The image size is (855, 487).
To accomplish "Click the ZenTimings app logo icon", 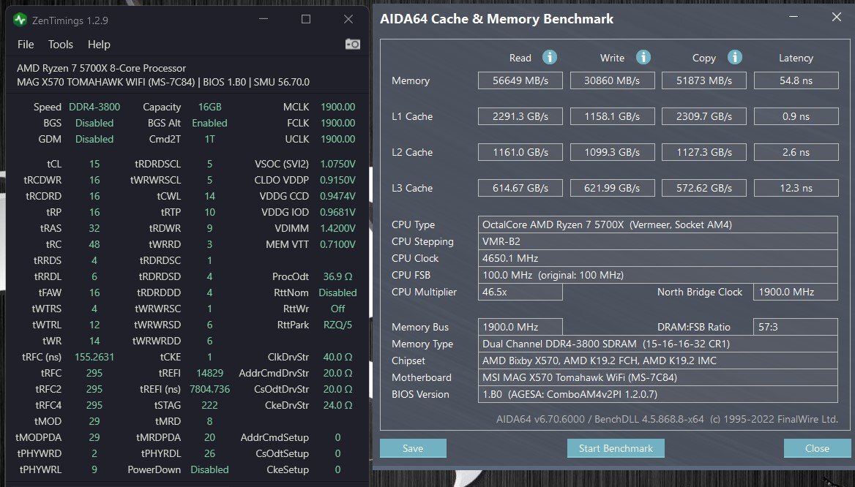I will (x=20, y=20).
